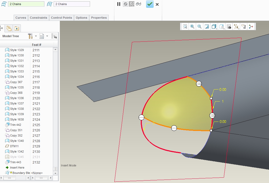Toggle the glasses verify preview
The image size is (269, 183).
tap(138, 4)
